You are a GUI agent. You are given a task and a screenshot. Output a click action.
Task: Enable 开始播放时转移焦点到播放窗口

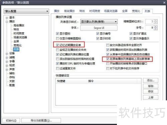point(108,64)
